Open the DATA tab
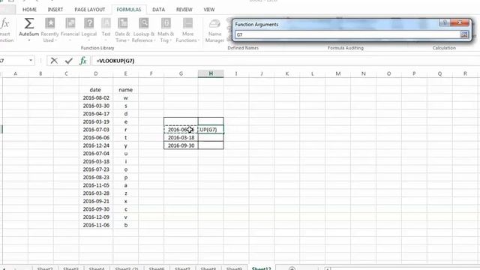 click(158, 10)
